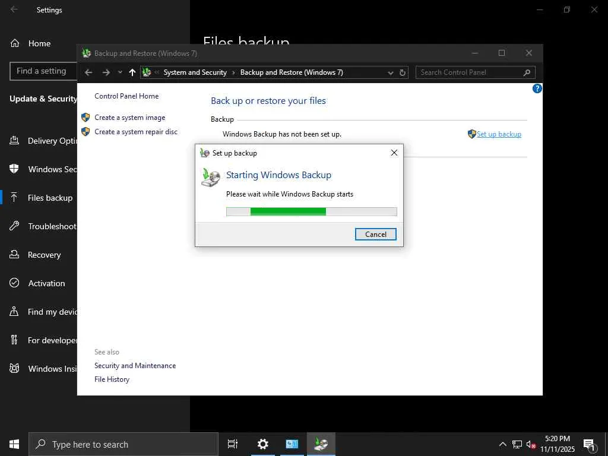Select Activation in Settings sidebar
The image size is (608, 456).
(x=37, y=283)
